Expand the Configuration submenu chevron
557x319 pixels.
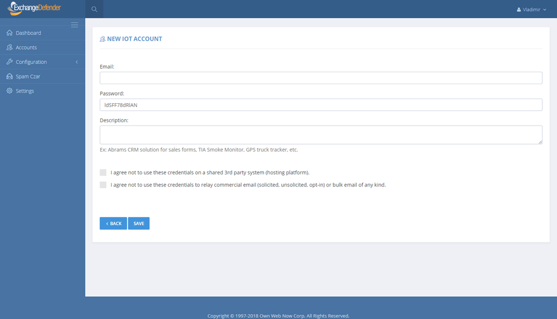click(x=77, y=62)
